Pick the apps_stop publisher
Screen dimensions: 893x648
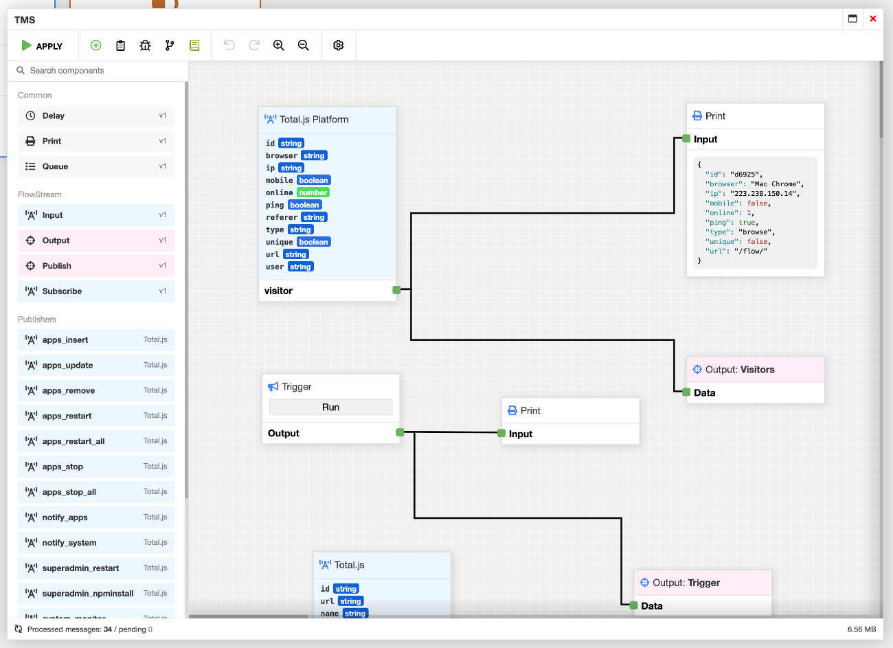click(96, 467)
